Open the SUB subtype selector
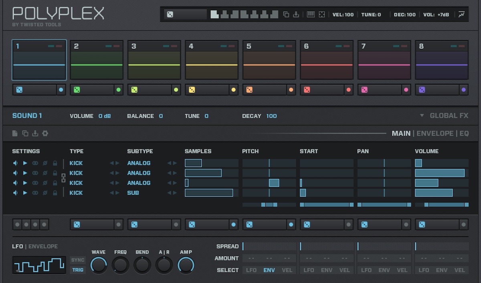The width and height of the screenshot is (481, 283). (133, 193)
